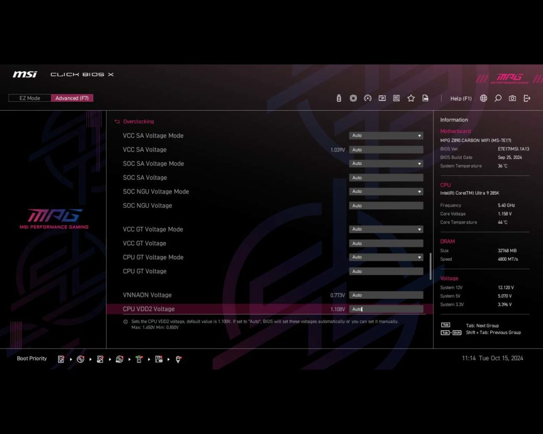Click the 0.773V VNNAON reading
Image resolution: width=543 pixels, height=434 pixels.
point(338,295)
